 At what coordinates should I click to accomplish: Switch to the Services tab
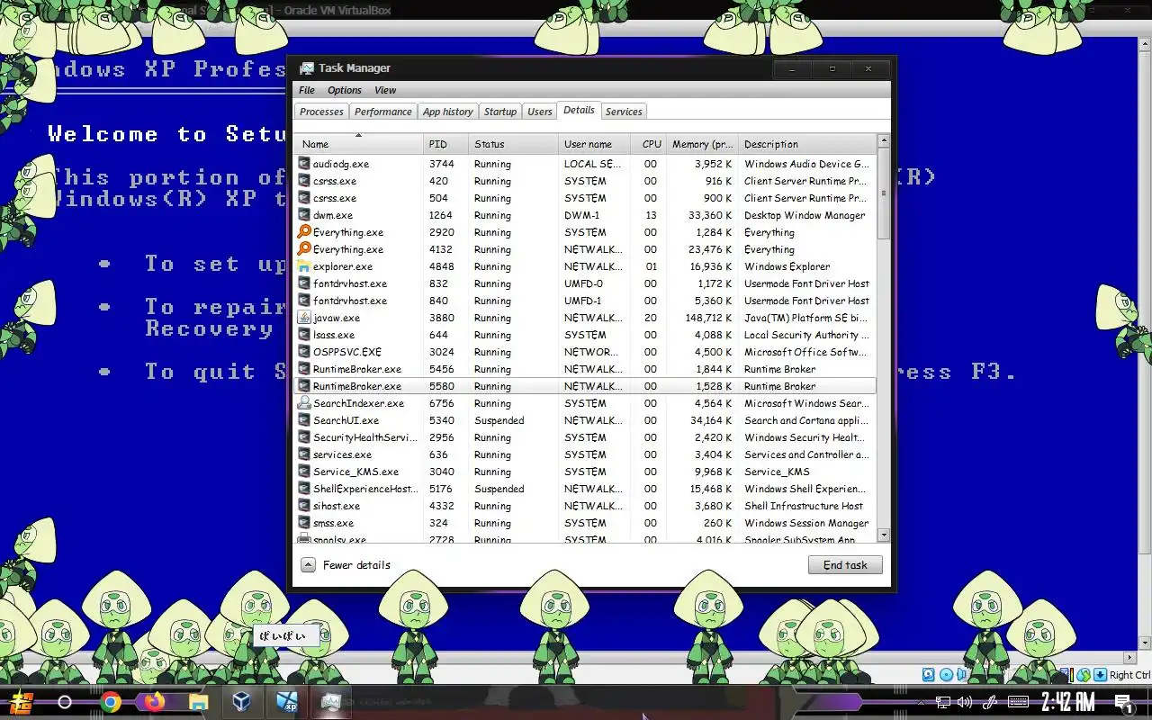click(x=624, y=112)
